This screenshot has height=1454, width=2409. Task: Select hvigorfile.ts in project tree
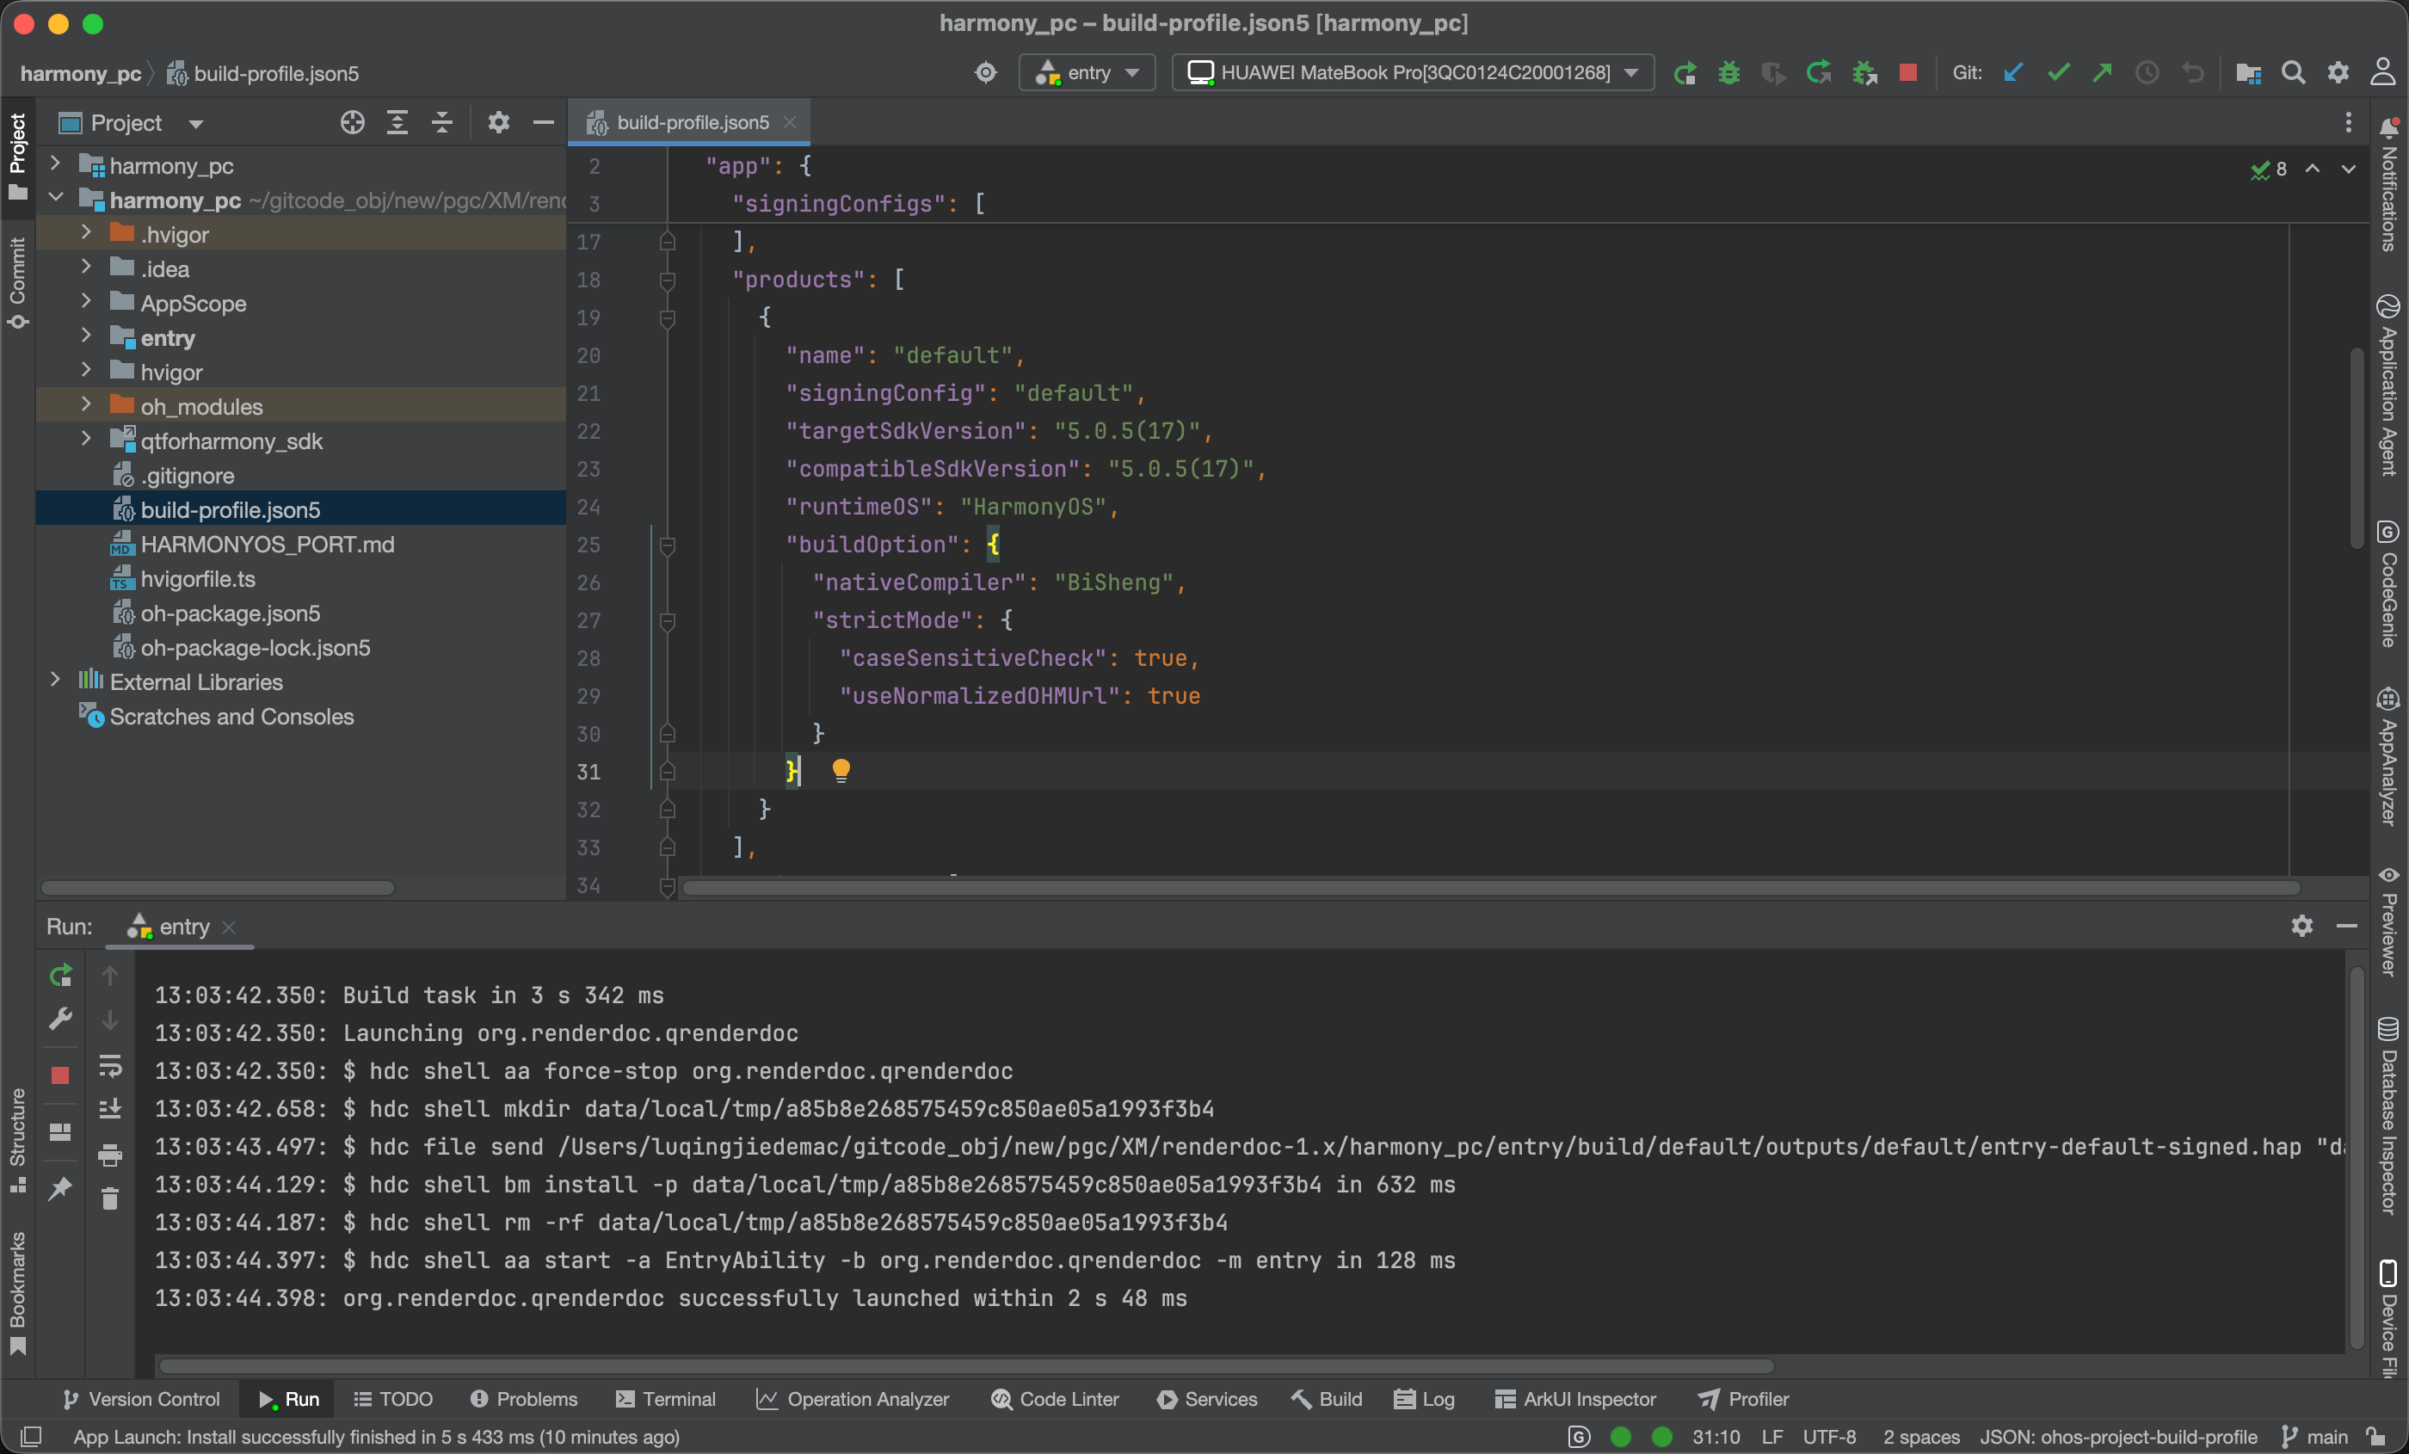click(x=198, y=579)
